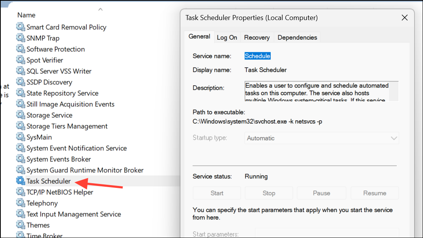Viewport: 423px width, 238px height.
Task: Click the SNMP Trap service icon
Action: tap(20, 38)
